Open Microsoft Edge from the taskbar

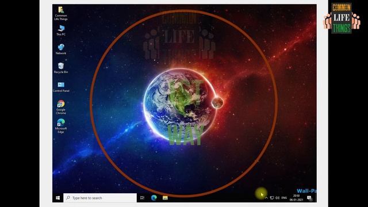point(154,198)
